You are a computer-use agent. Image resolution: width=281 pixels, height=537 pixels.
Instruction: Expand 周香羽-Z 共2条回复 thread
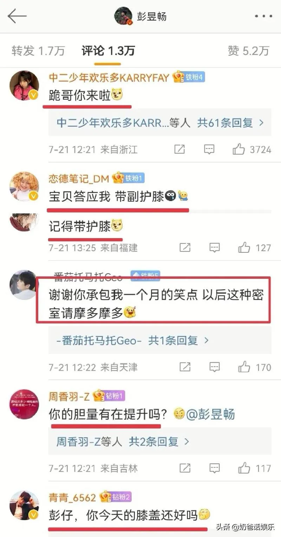point(159,441)
